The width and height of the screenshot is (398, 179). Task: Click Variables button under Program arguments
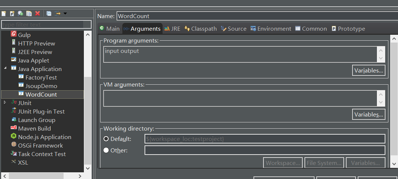[x=368, y=71]
